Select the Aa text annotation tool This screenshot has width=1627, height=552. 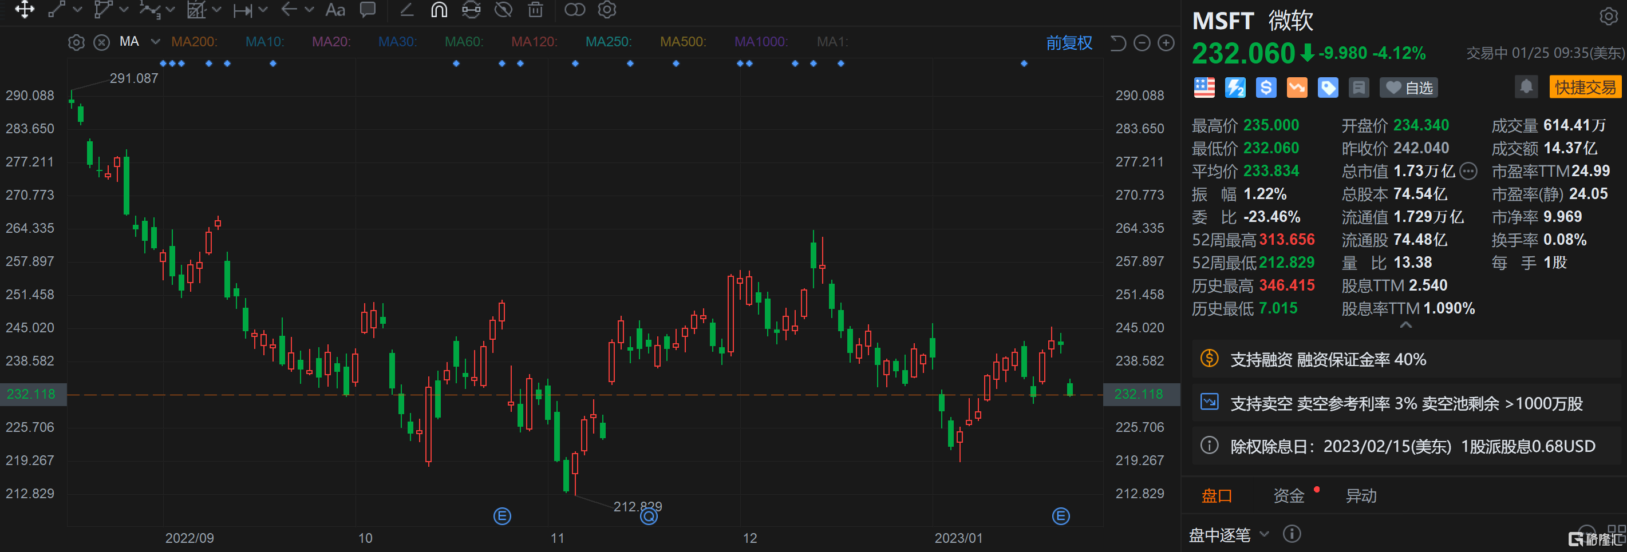pos(335,10)
